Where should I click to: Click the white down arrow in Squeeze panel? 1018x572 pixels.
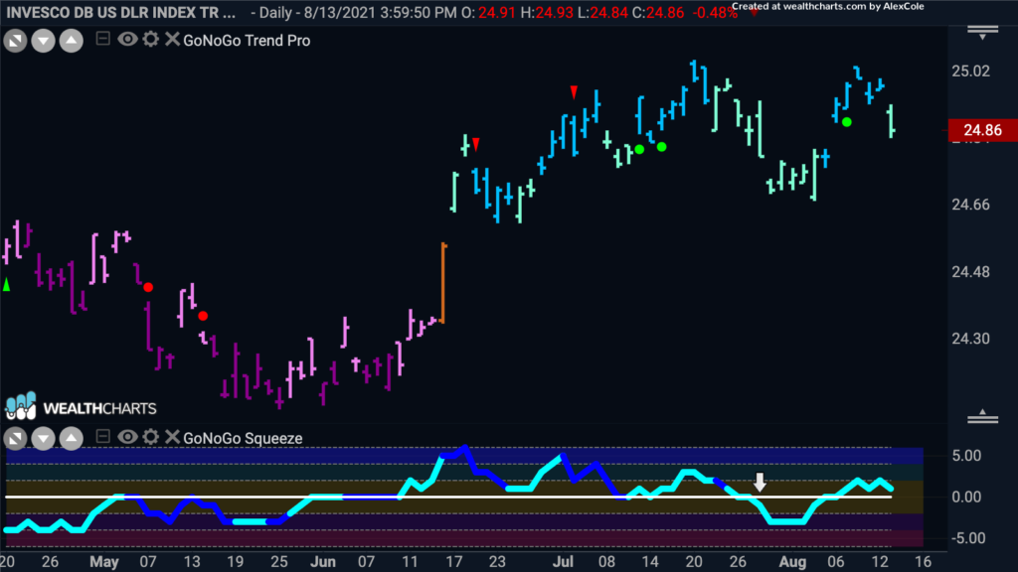tap(760, 482)
